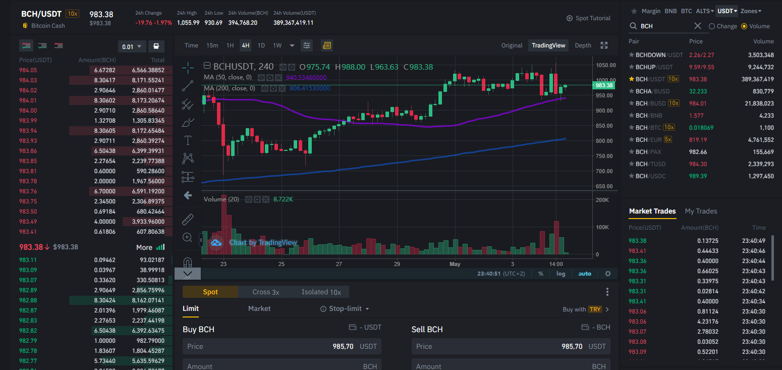Activate the ruler measure tool
The height and width of the screenshot is (370, 782).
[188, 219]
